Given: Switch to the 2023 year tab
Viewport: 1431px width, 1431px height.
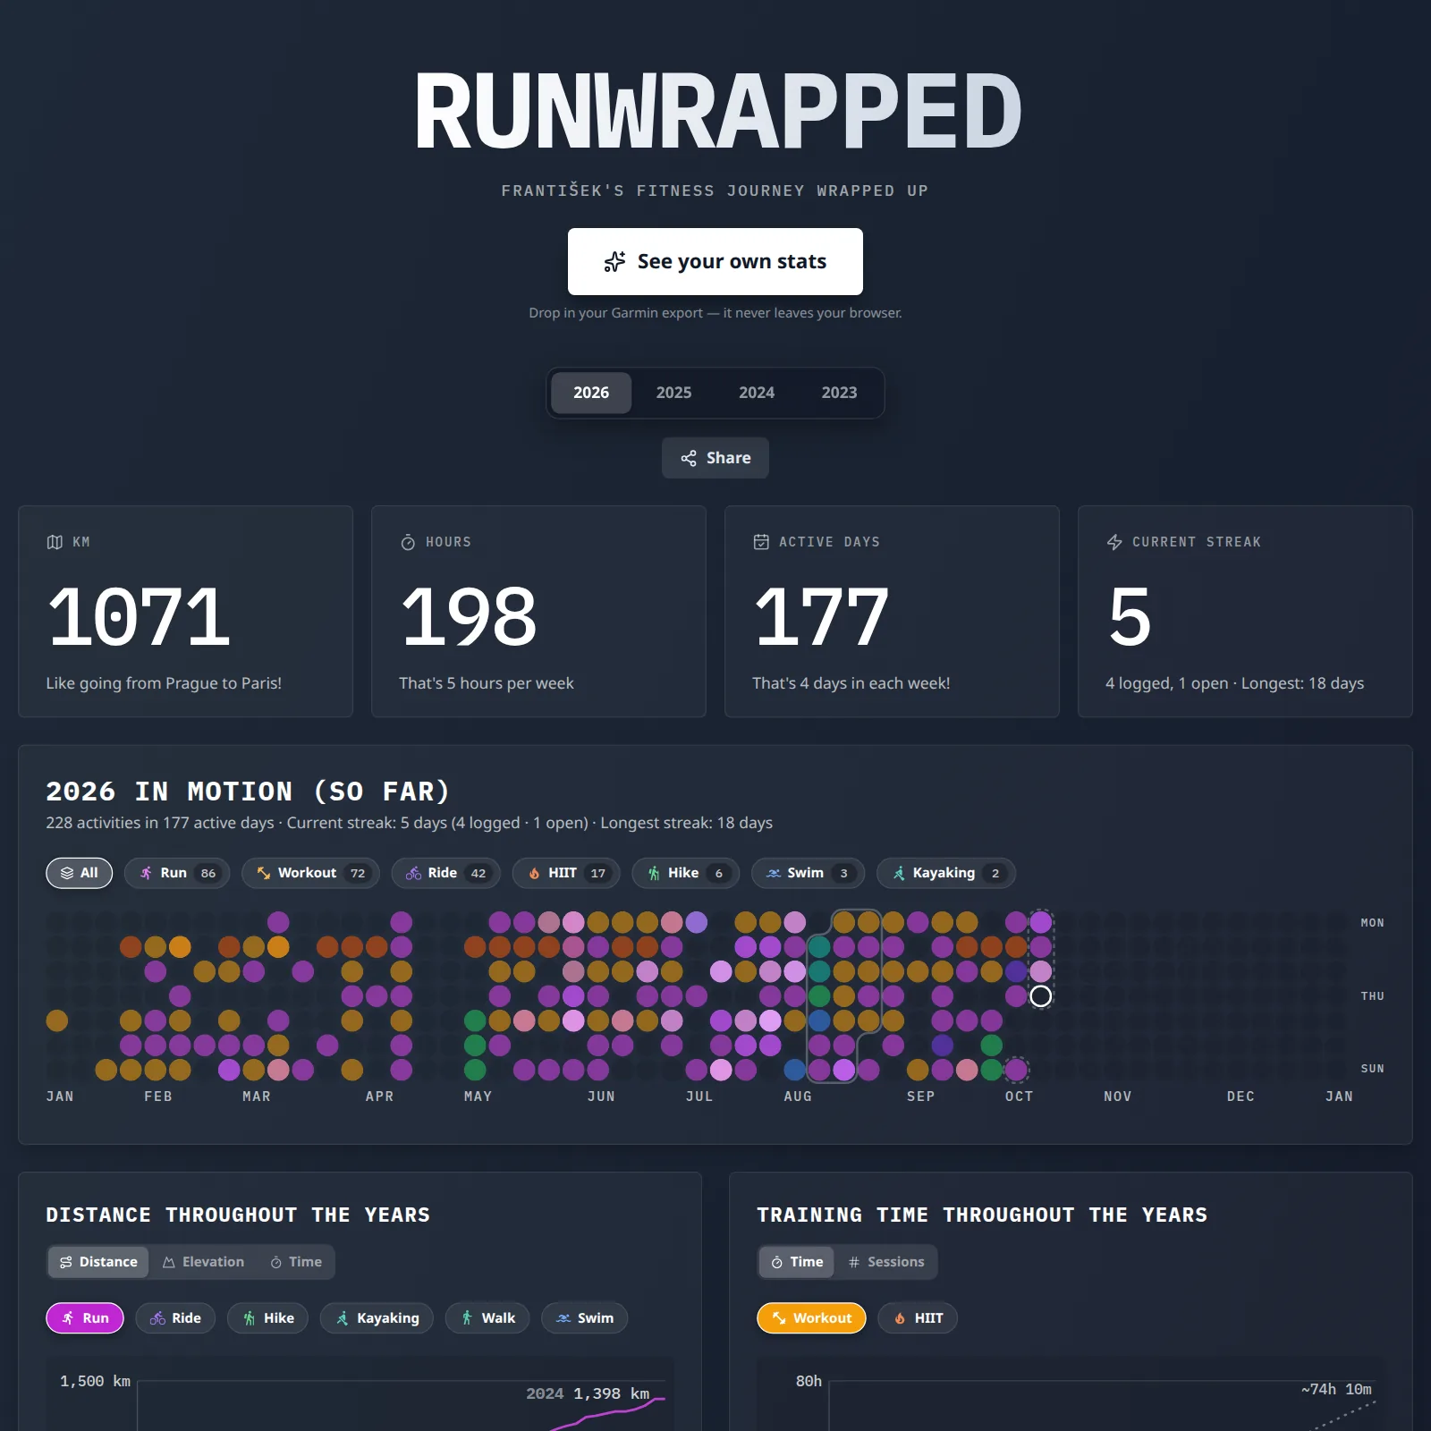Looking at the screenshot, I should coord(839,393).
